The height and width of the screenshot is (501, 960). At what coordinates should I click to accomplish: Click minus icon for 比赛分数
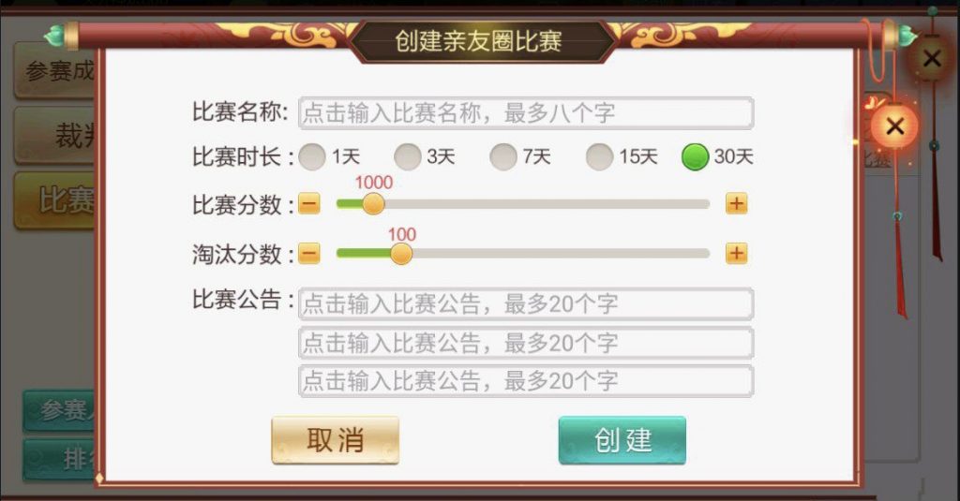click(x=309, y=204)
